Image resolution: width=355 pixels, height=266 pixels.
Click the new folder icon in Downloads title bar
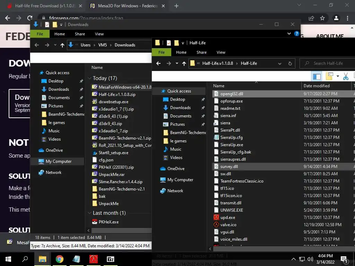pyautogui.click(x=55, y=25)
